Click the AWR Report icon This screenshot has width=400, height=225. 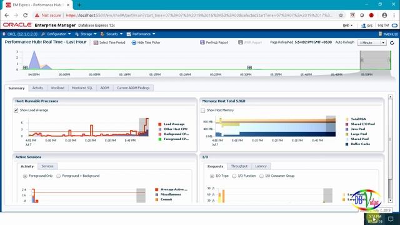tap(240, 42)
